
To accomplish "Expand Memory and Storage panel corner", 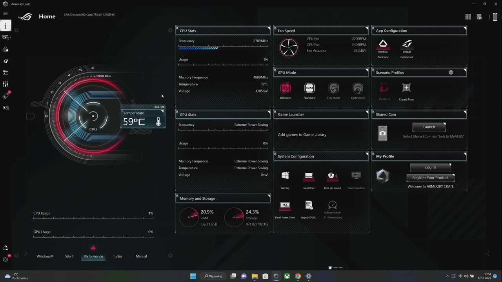I will click(x=269, y=196).
